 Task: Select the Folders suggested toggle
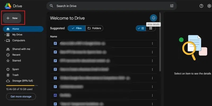(x=94, y=28)
